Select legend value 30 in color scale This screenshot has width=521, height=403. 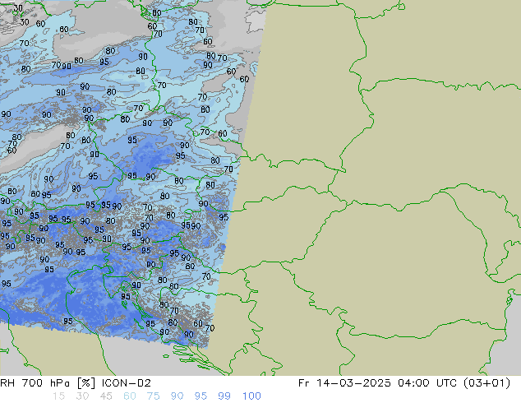tap(82, 396)
